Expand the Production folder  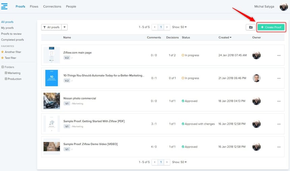pyautogui.click(x=6, y=79)
